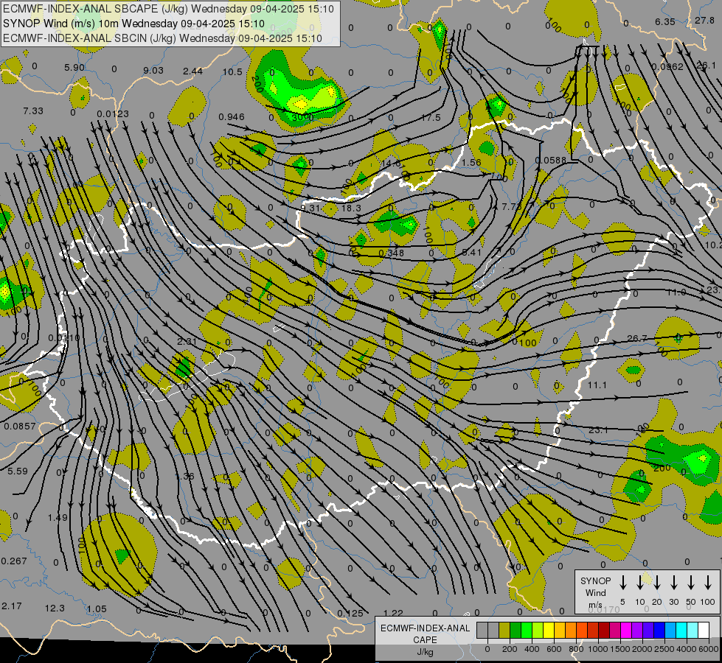
Task: Click the 10 m/s wind arrow in legend
Action: point(640,582)
